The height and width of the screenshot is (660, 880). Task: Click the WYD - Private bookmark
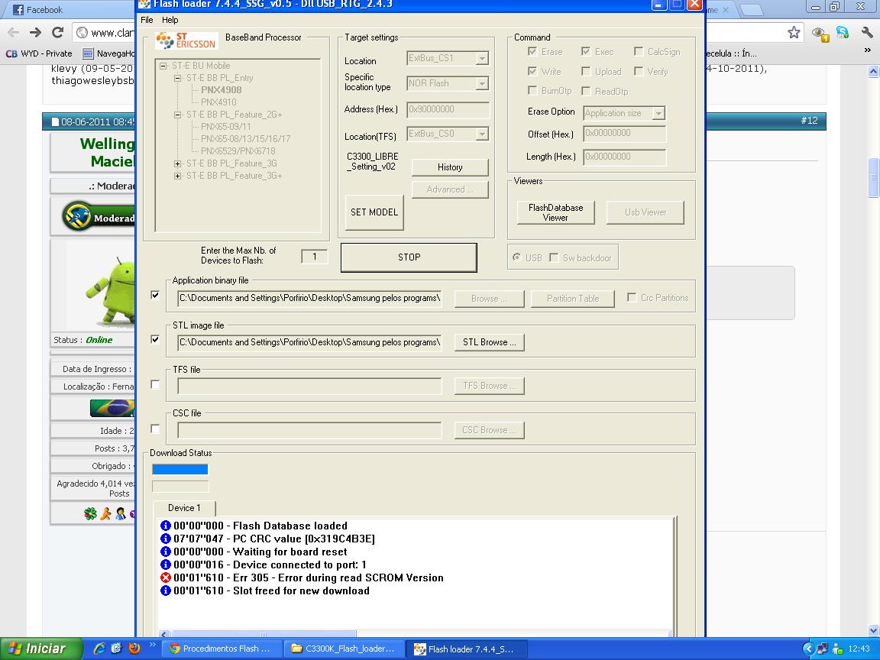click(x=39, y=53)
